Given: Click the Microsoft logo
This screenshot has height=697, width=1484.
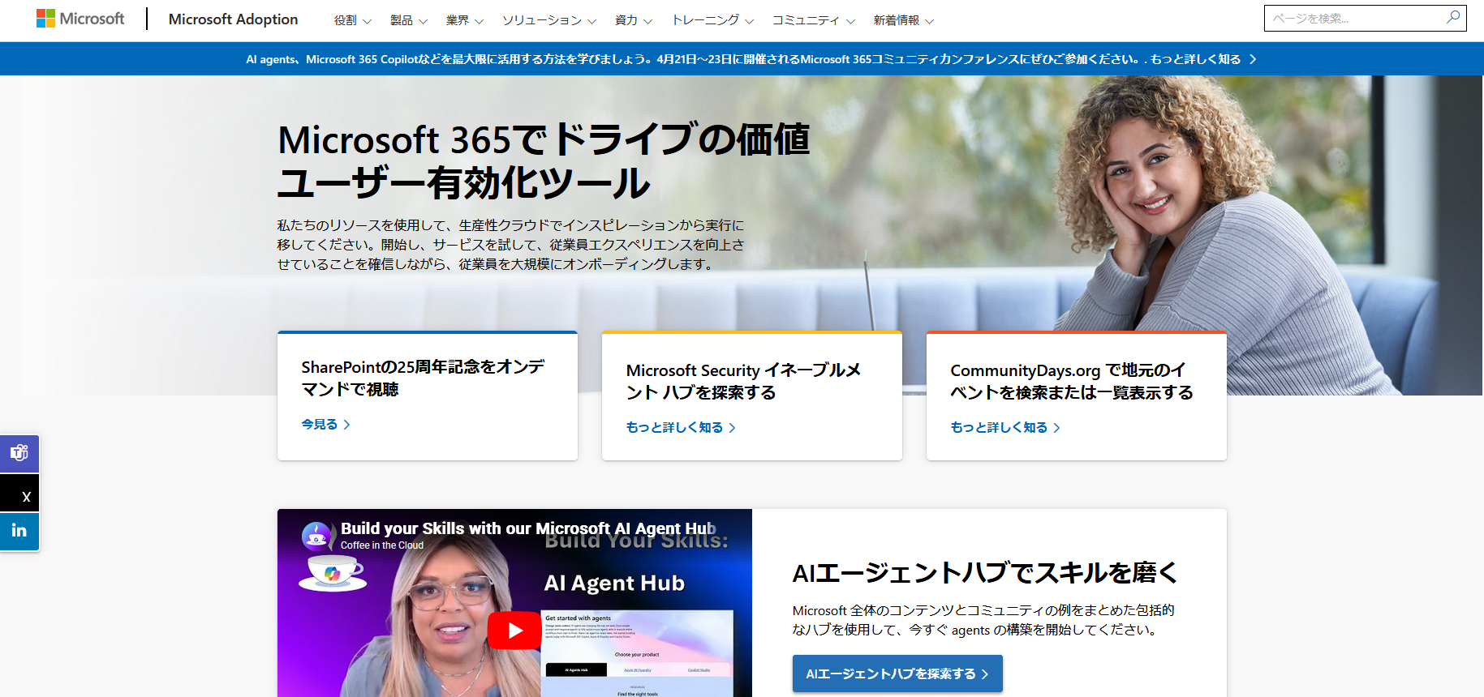Looking at the screenshot, I should [x=80, y=19].
